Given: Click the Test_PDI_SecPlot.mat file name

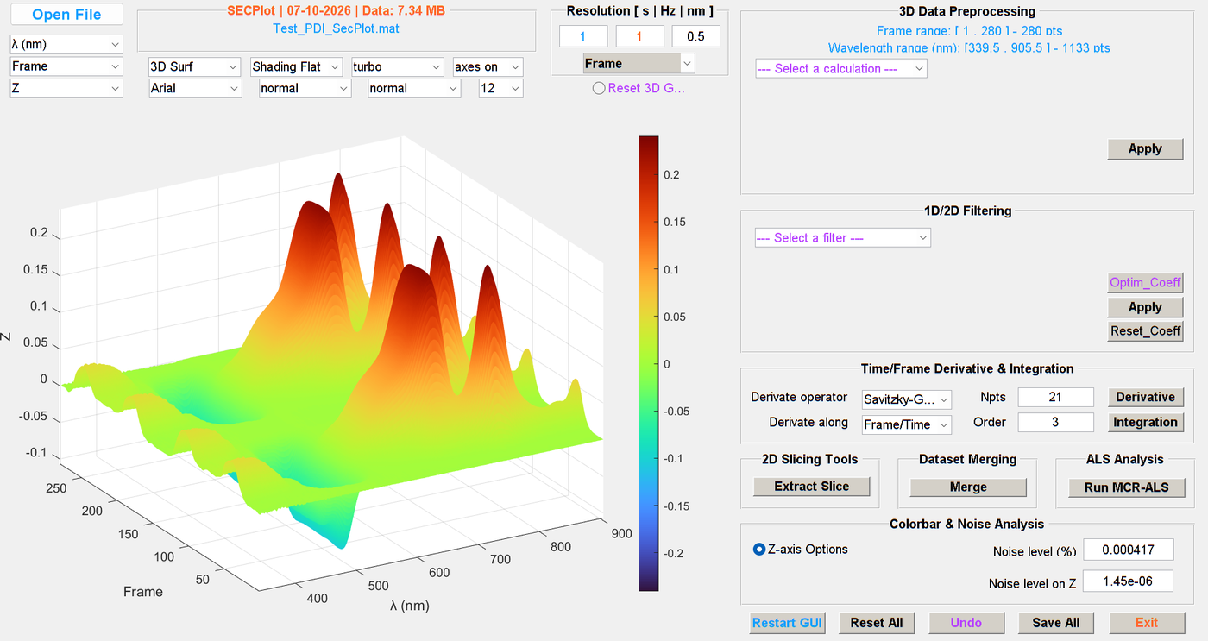Looking at the screenshot, I should tap(336, 28).
